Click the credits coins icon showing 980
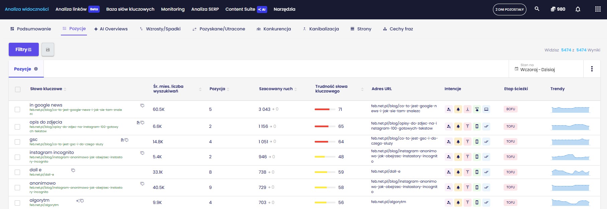Viewport: 607px width, 209px height. click(x=553, y=9)
